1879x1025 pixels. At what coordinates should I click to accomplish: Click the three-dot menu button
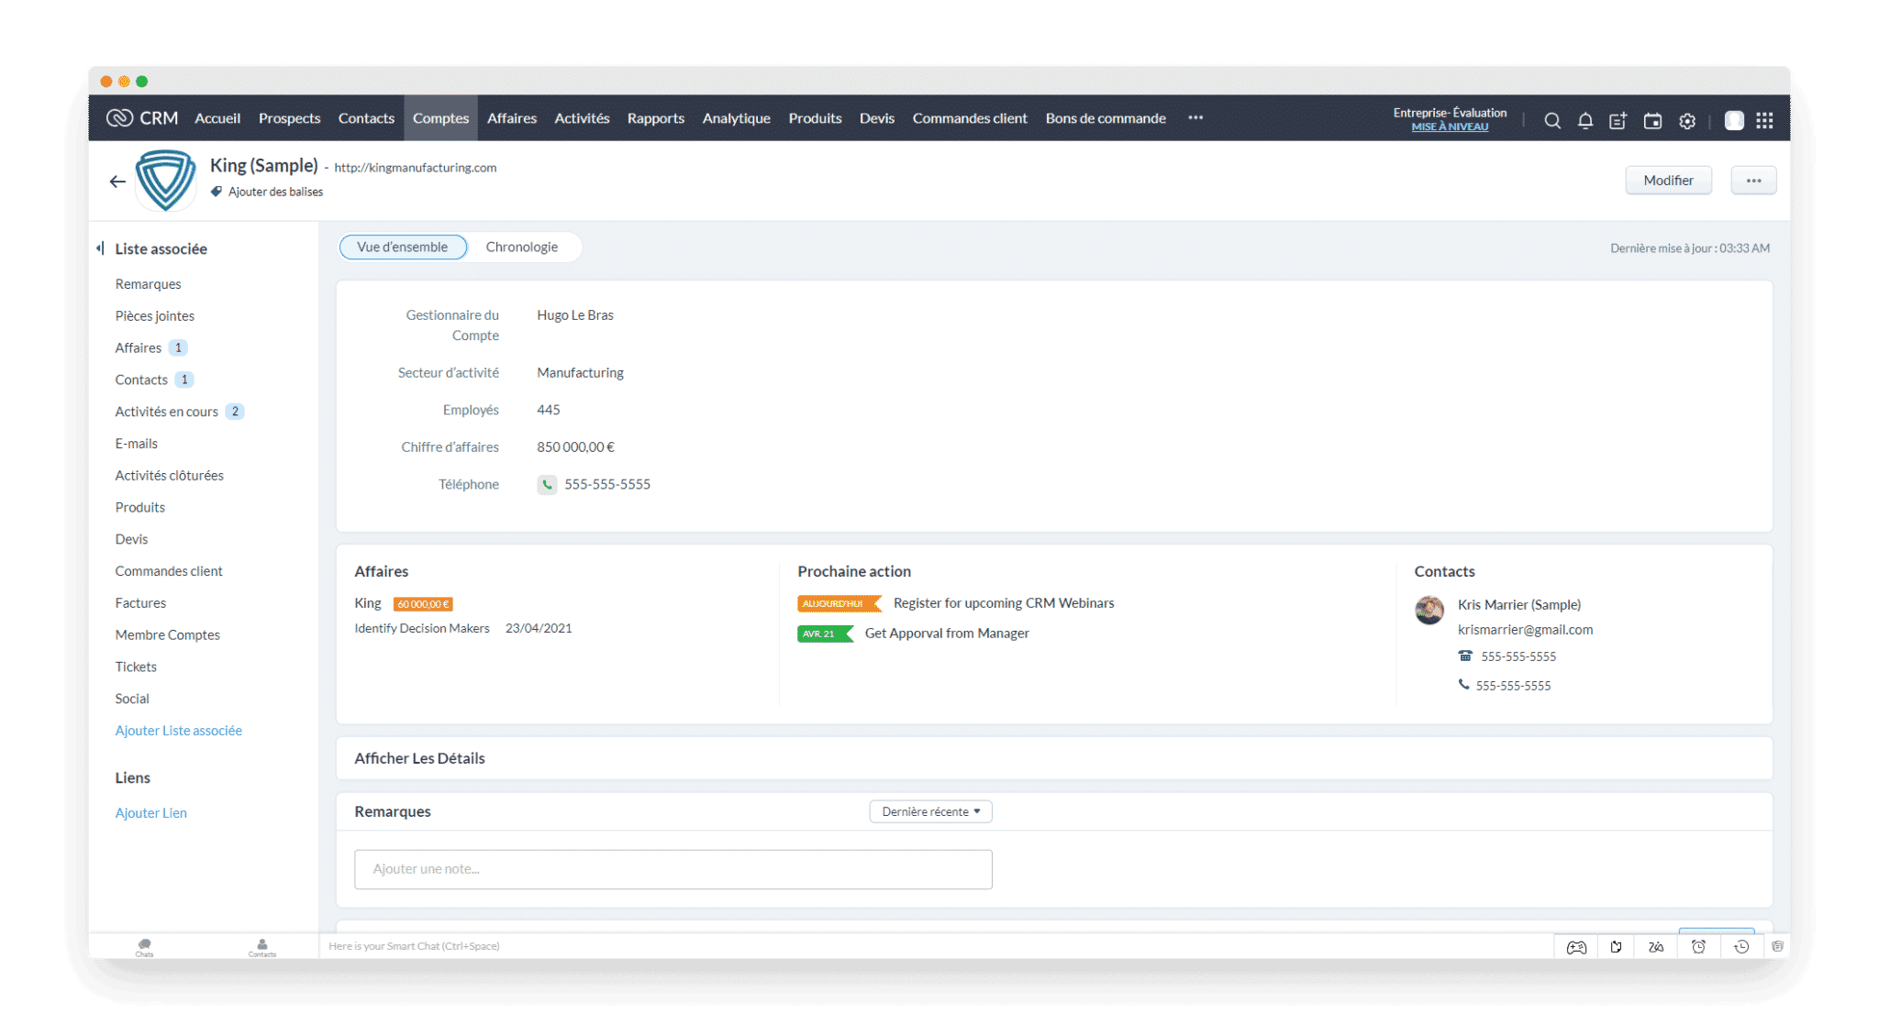[x=1754, y=181]
